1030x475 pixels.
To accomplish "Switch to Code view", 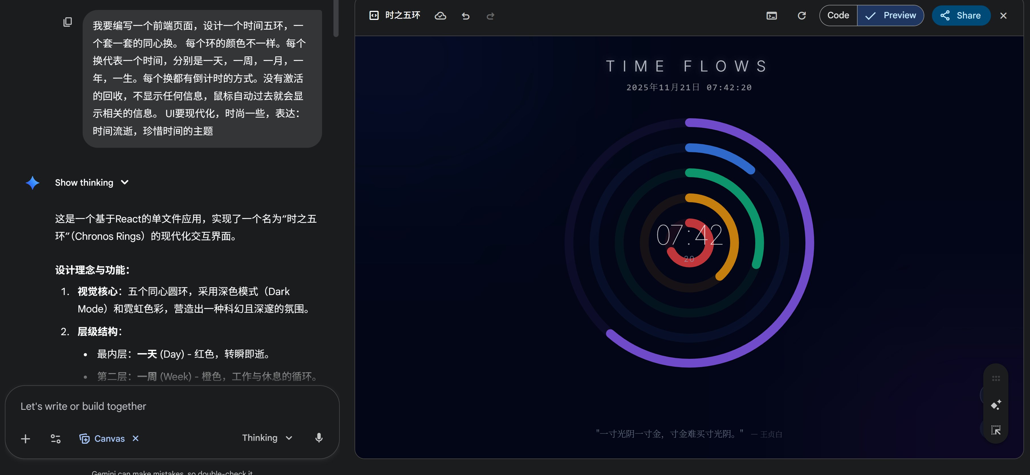I will [x=838, y=16].
